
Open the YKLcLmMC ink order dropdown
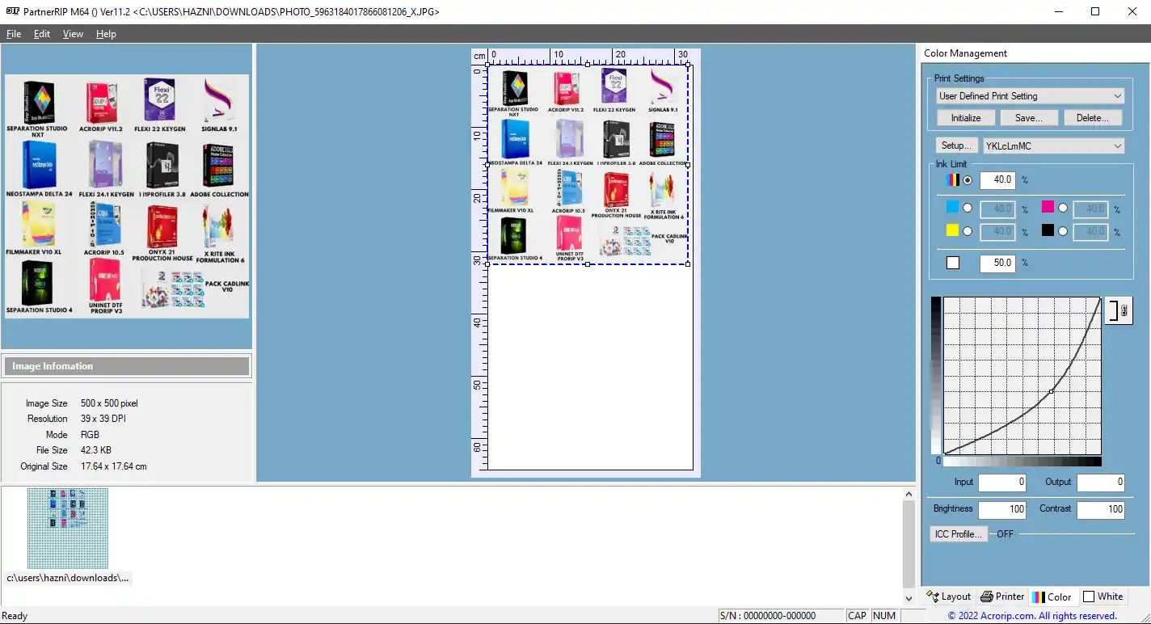tap(1119, 145)
